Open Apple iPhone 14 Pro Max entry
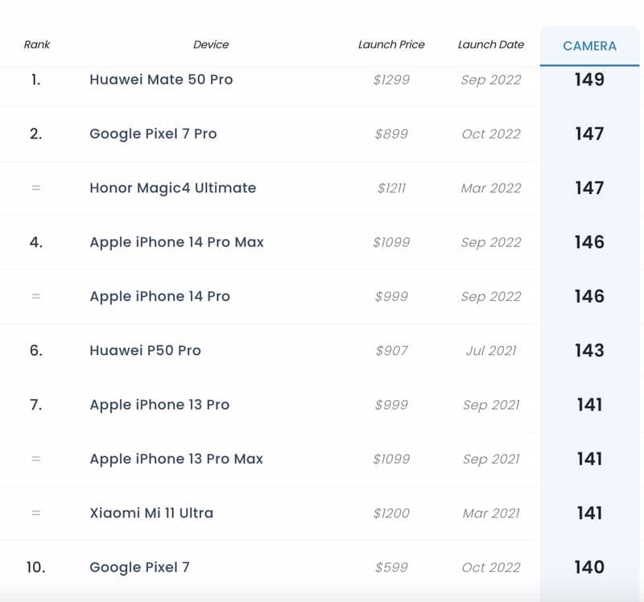Image resolution: width=644 pixels, height=602 pixels. (176, 242)
